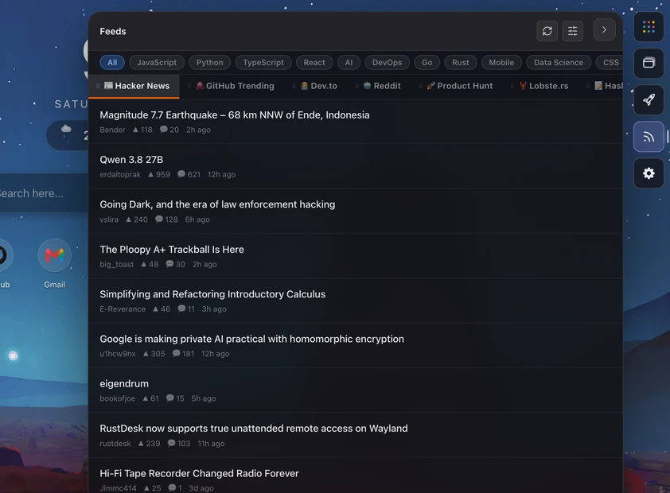Click the rocket icon in sidebar
This screenshot has height=493, width=670.
pos(649,100)
